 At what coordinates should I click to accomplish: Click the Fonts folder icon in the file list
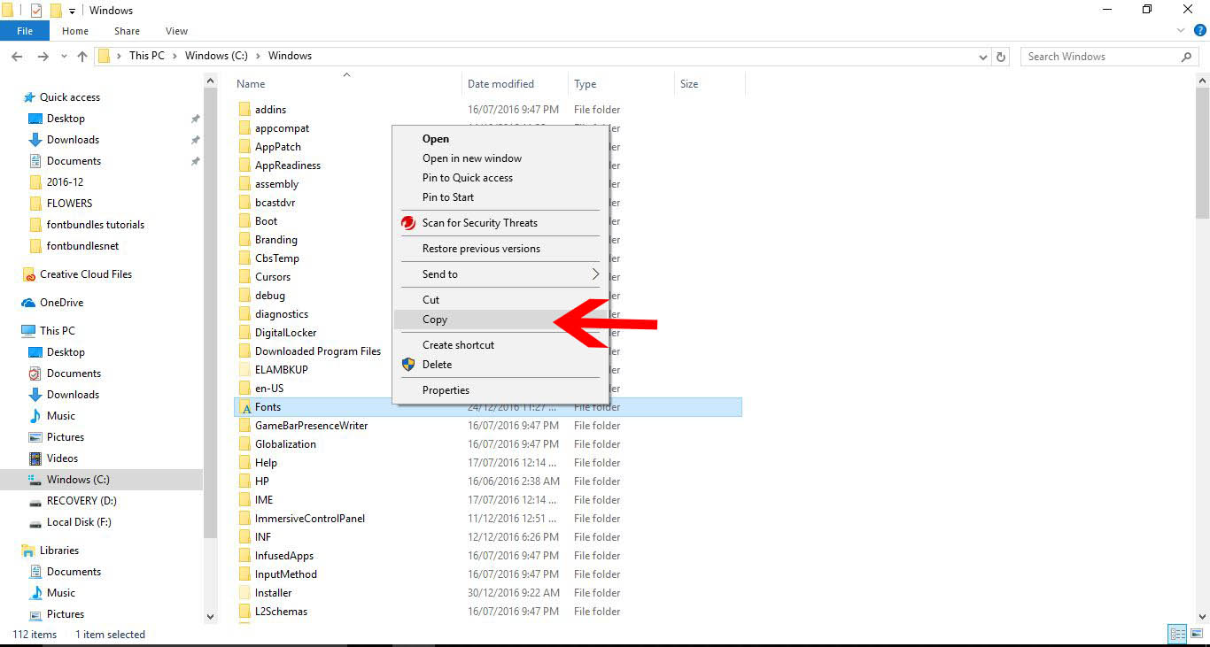click(245, 407)
